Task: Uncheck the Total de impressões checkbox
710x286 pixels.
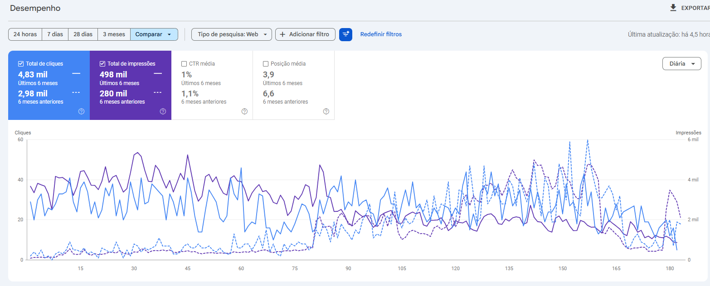Action: [102, 64]
